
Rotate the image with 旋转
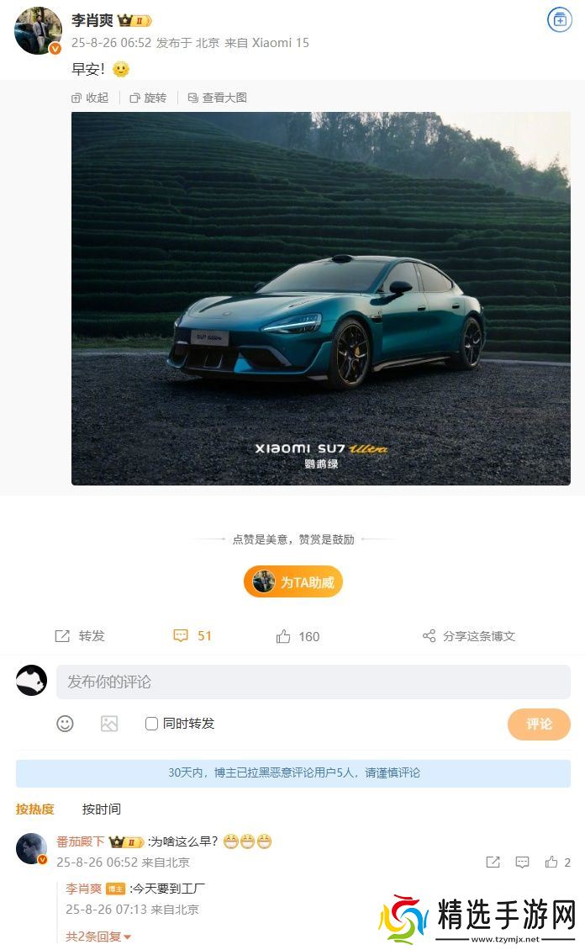click(148, 98)
